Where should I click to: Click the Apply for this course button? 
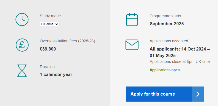tap(165, 94)
